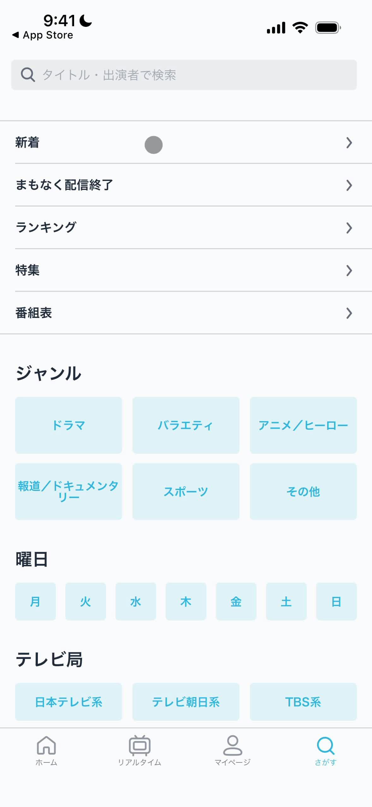Select Monday (月) day filter

pyautogui.click(x=35, y=601)
